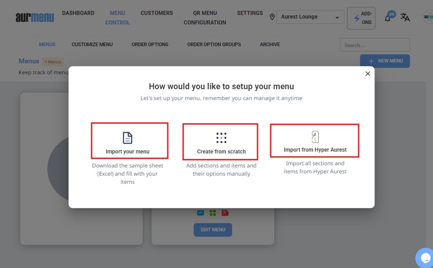This screenshot has height=268, width=433.
Task: Click the location pin icon
Action: pyautogui.click(x=272, y=17)
